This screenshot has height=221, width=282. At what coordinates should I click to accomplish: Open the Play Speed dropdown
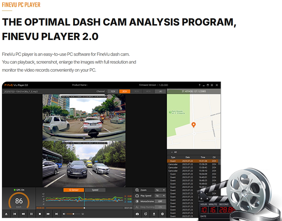(x=160, y=196)
